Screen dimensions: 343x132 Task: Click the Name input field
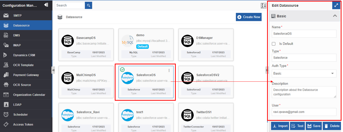pos(304,34)
